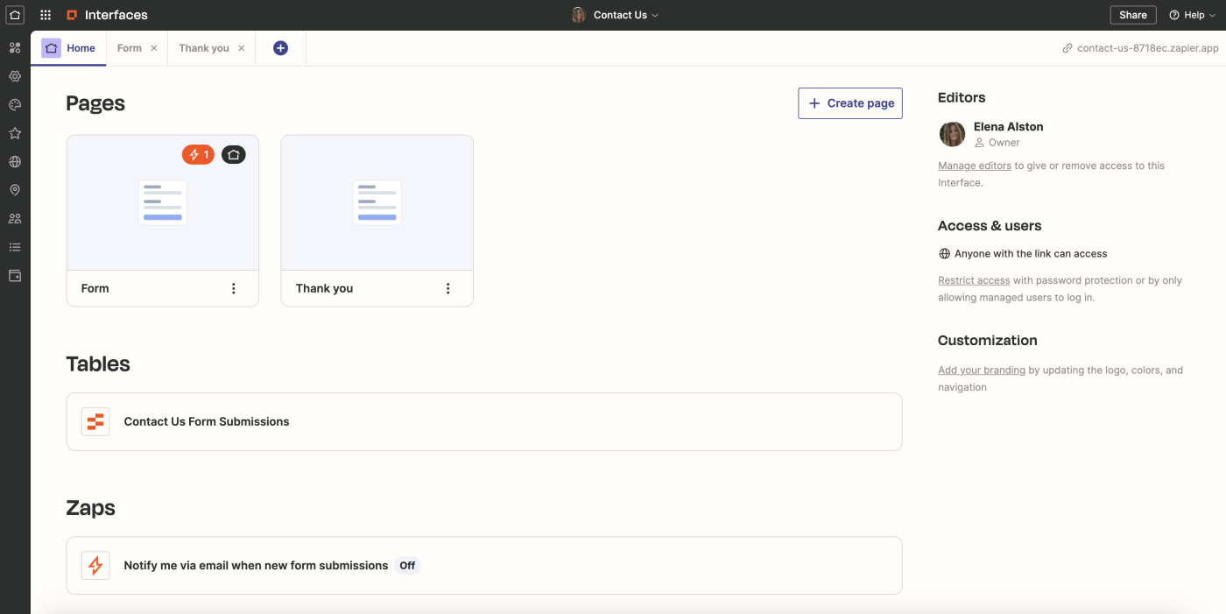This screenshot has width=1226, height=614.
Task: Open the Help menu dropdown
Action: tap(1193, 15)
